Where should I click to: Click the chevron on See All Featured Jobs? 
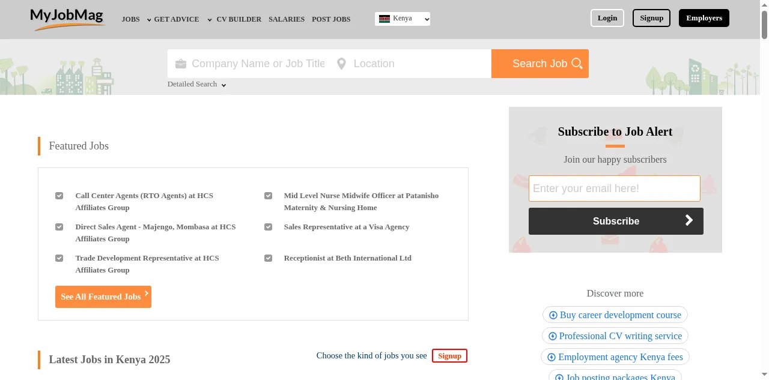point(147,294)
